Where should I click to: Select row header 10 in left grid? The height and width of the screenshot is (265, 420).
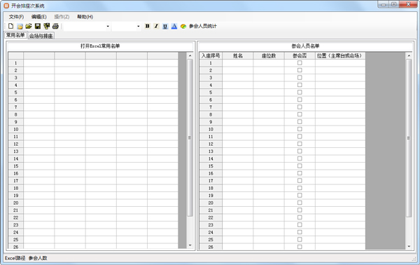pyautogui.click(x=16, y=129)
